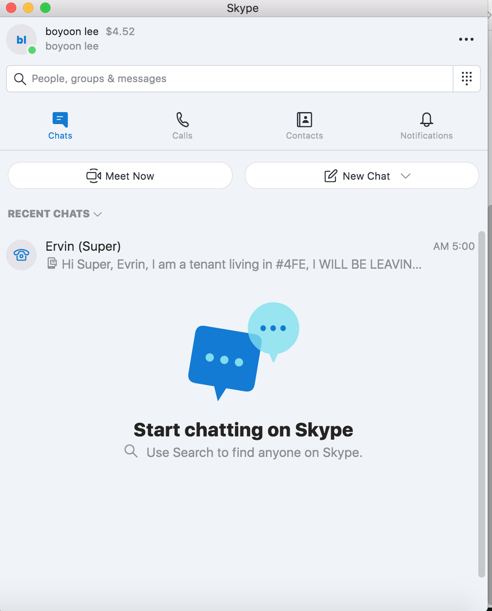The width and height of the screenshot is (492, 611).
Task: Click the magnifier icon in search bar
Action: 20,79
